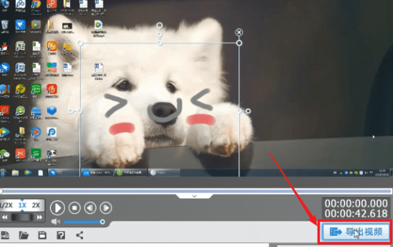
Task: Select the 1/2X playback speed
Action: coord(7,205)
